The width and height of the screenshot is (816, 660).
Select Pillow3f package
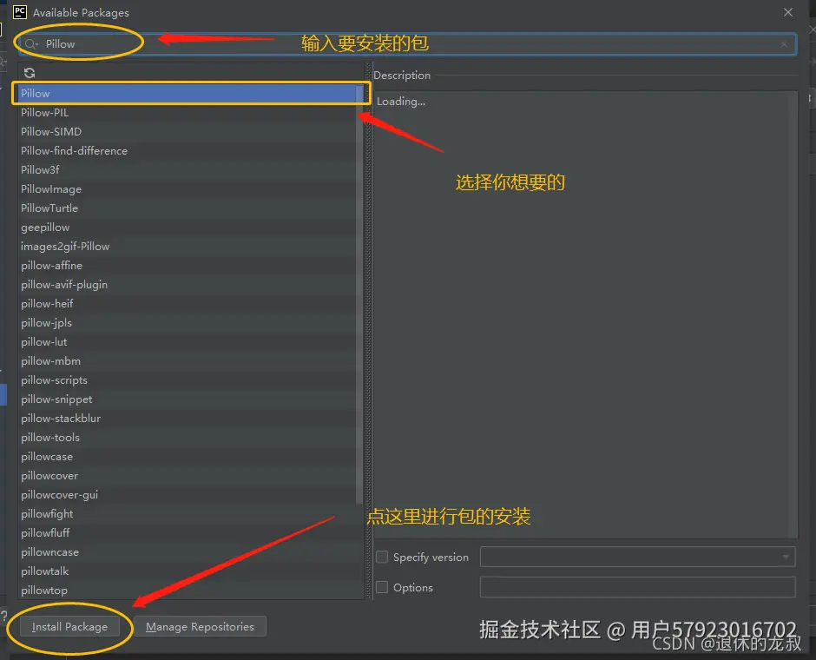pyautogui.click(x=188, y=169)
